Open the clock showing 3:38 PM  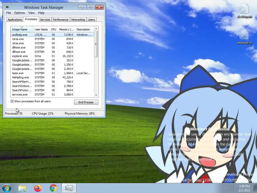[244, 188]
